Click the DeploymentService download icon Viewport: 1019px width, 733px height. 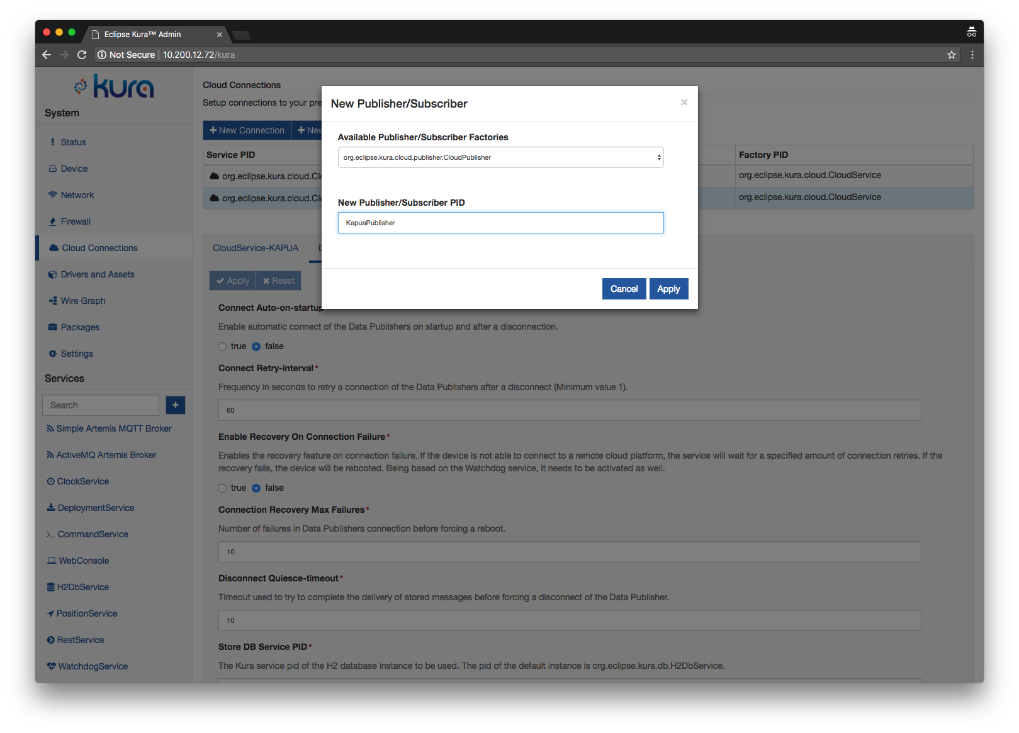(51, 508)
